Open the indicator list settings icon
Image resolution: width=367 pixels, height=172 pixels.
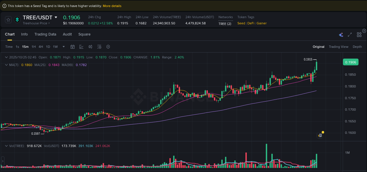click(99, 47)
